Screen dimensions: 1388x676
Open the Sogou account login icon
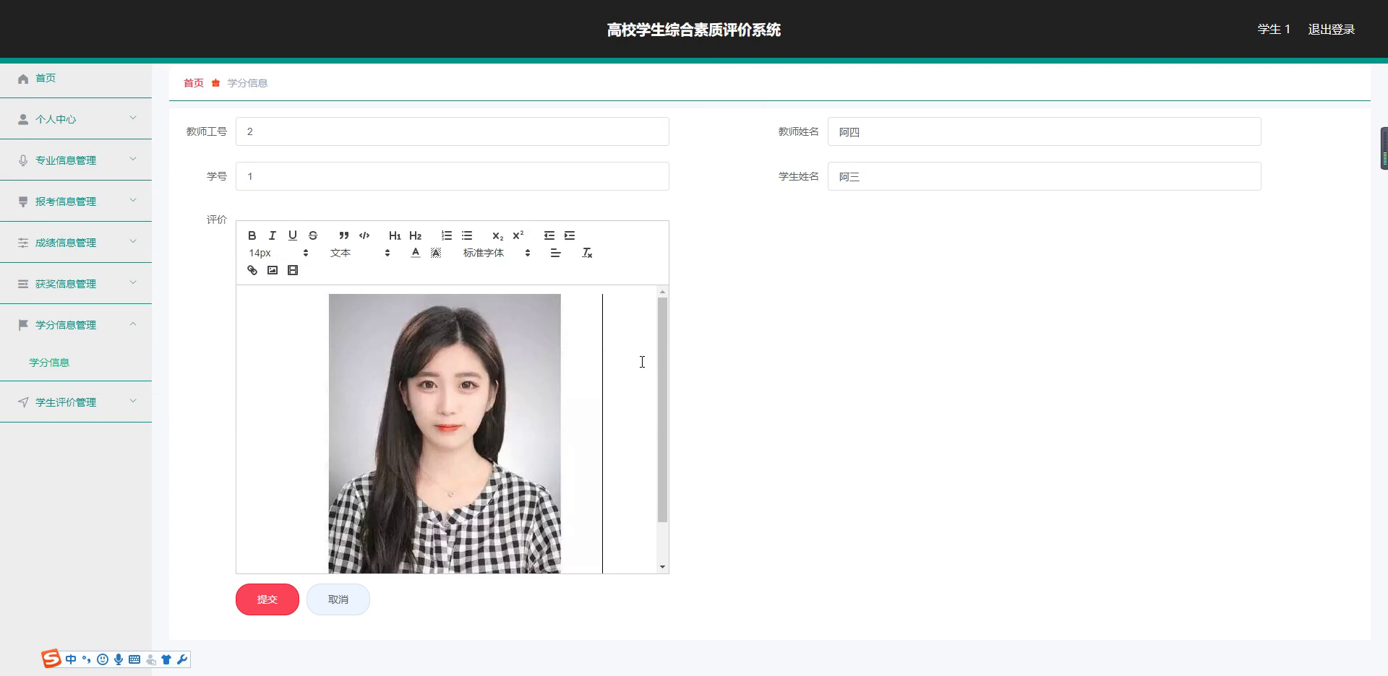pos(150,659)
